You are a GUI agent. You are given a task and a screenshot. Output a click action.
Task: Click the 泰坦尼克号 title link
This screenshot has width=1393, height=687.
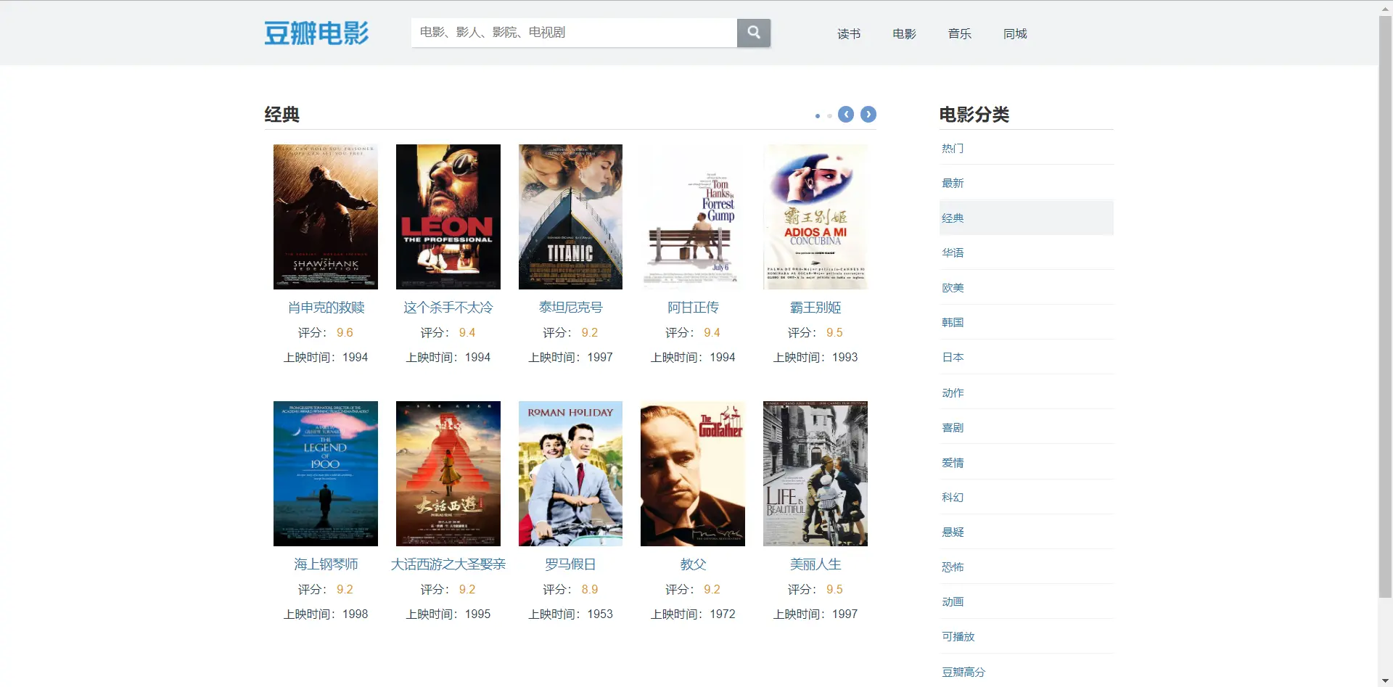click(x=570, y=308)
